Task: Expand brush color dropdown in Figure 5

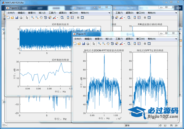Action: click(x=124, y=44)
